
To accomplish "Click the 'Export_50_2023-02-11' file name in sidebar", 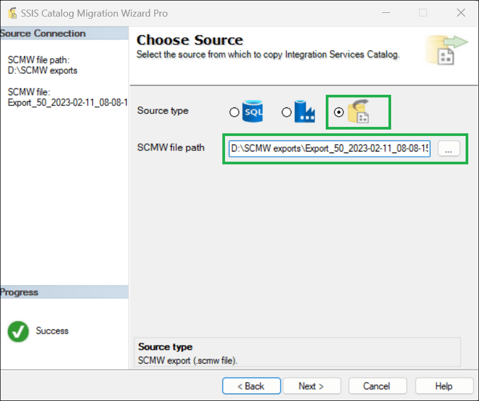I will click(68, 103).
